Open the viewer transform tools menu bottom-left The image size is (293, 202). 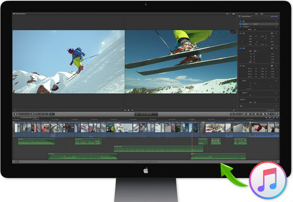pyautogui.click(x=16, y=110)
